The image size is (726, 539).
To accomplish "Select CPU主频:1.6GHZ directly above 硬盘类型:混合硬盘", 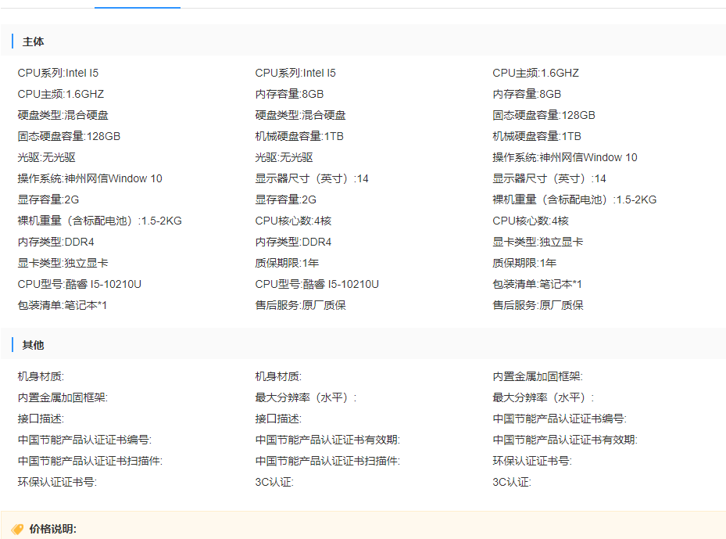I will 61,94.
